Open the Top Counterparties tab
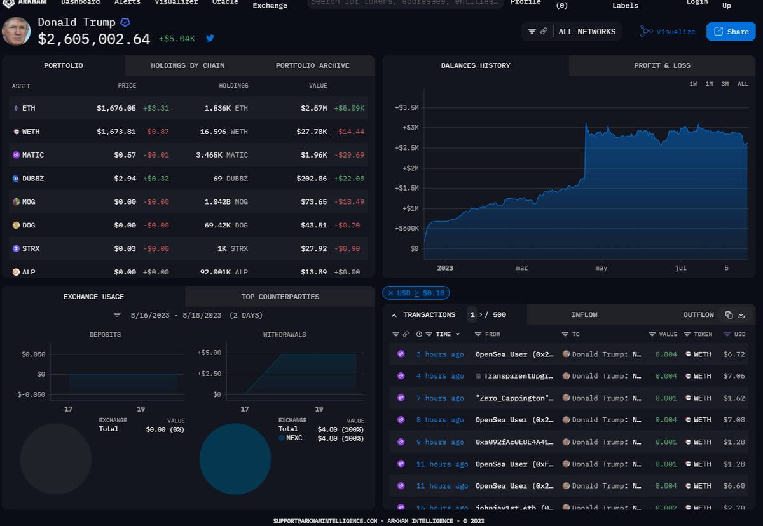 coord(280,297)
